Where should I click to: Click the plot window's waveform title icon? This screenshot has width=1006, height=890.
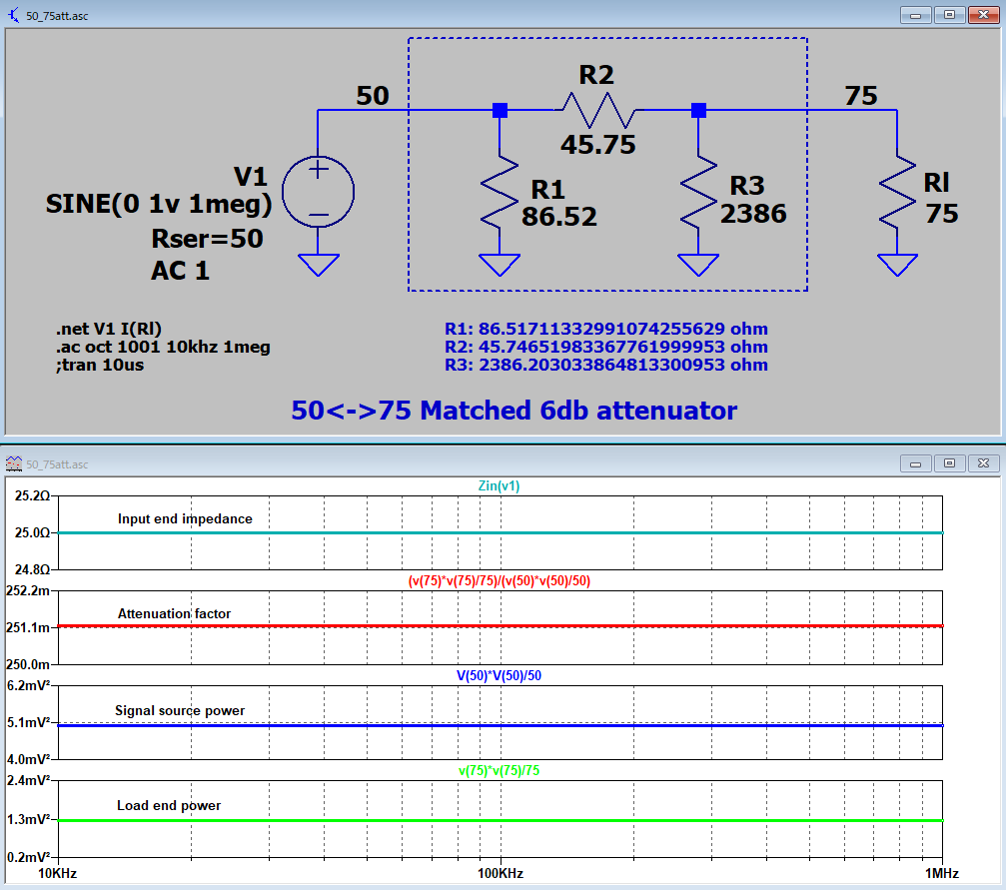pyautogui.click(x=13, y=462)
